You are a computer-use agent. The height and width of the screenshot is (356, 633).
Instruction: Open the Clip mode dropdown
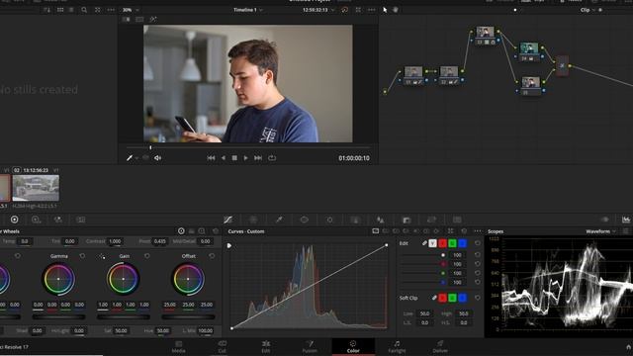[588, 10]
